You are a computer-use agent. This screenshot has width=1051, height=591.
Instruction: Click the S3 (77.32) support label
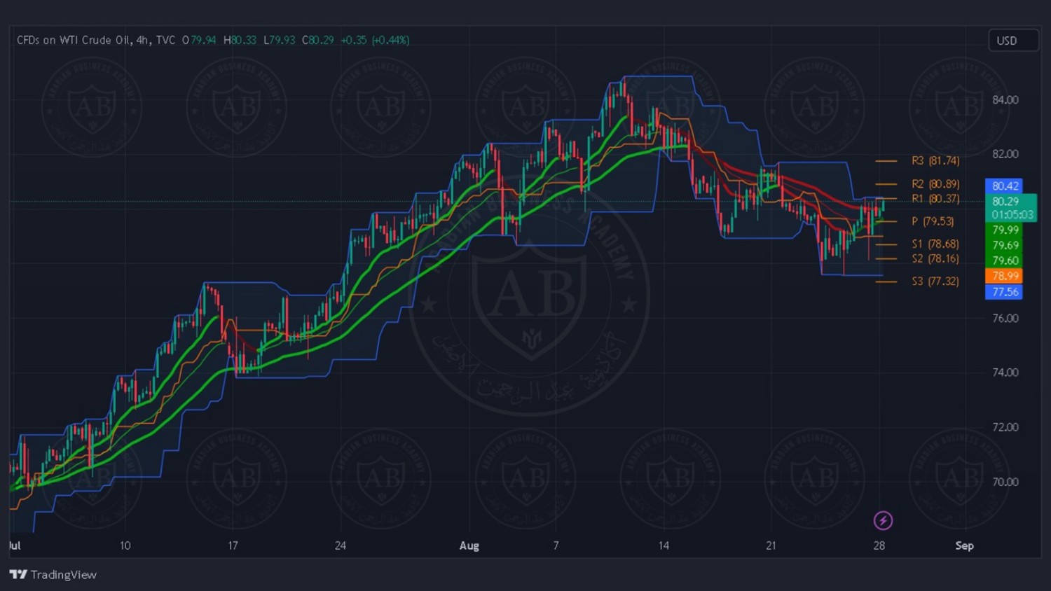(935, 281)
